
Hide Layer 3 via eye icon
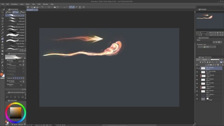[x=197, y=87]
